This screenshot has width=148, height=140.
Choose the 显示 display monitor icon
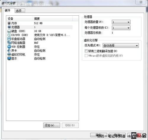[x=9, y=58]
